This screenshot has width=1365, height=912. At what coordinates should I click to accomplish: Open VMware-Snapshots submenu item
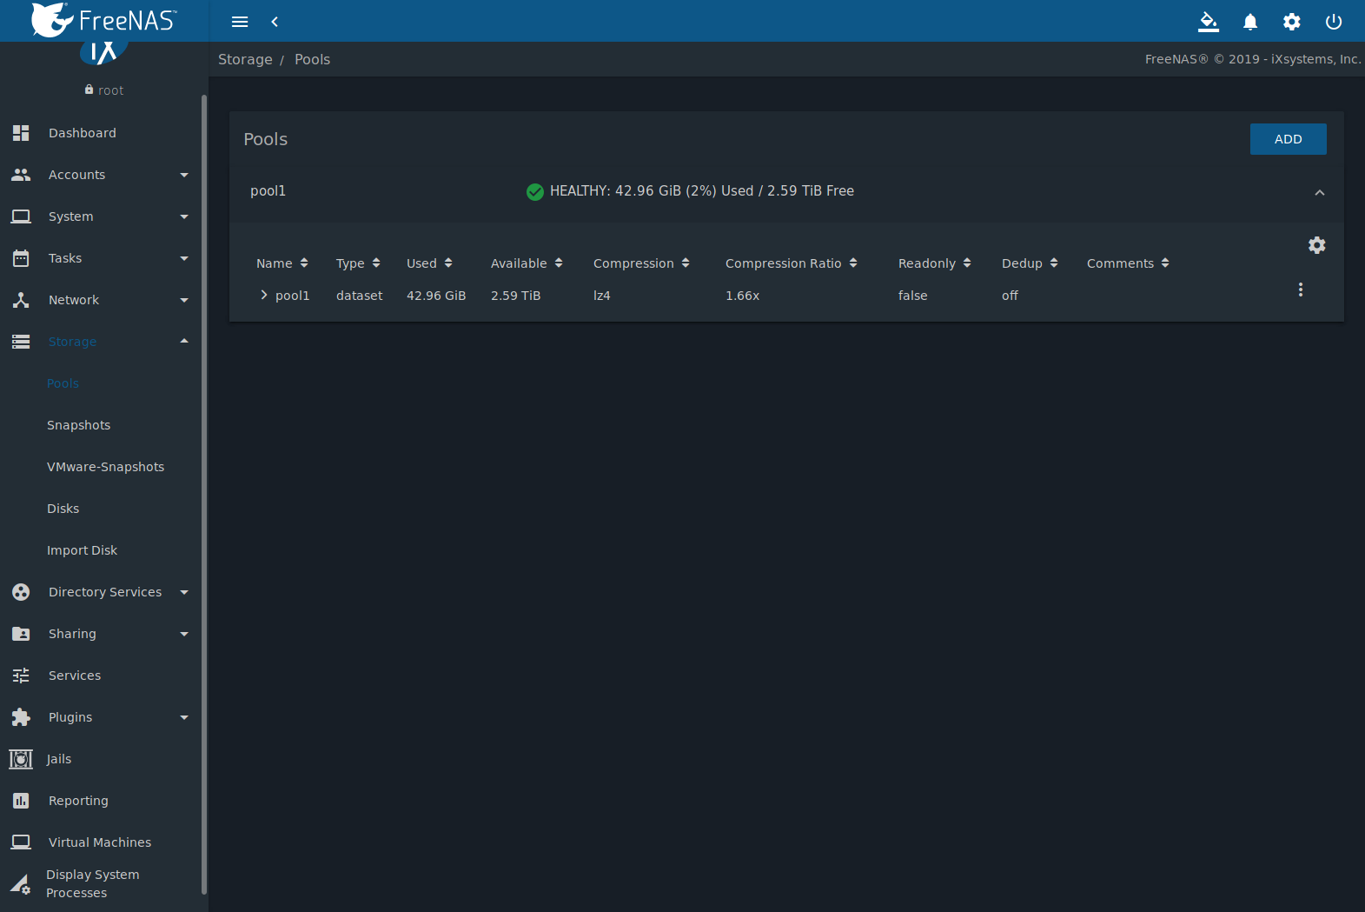106,467
